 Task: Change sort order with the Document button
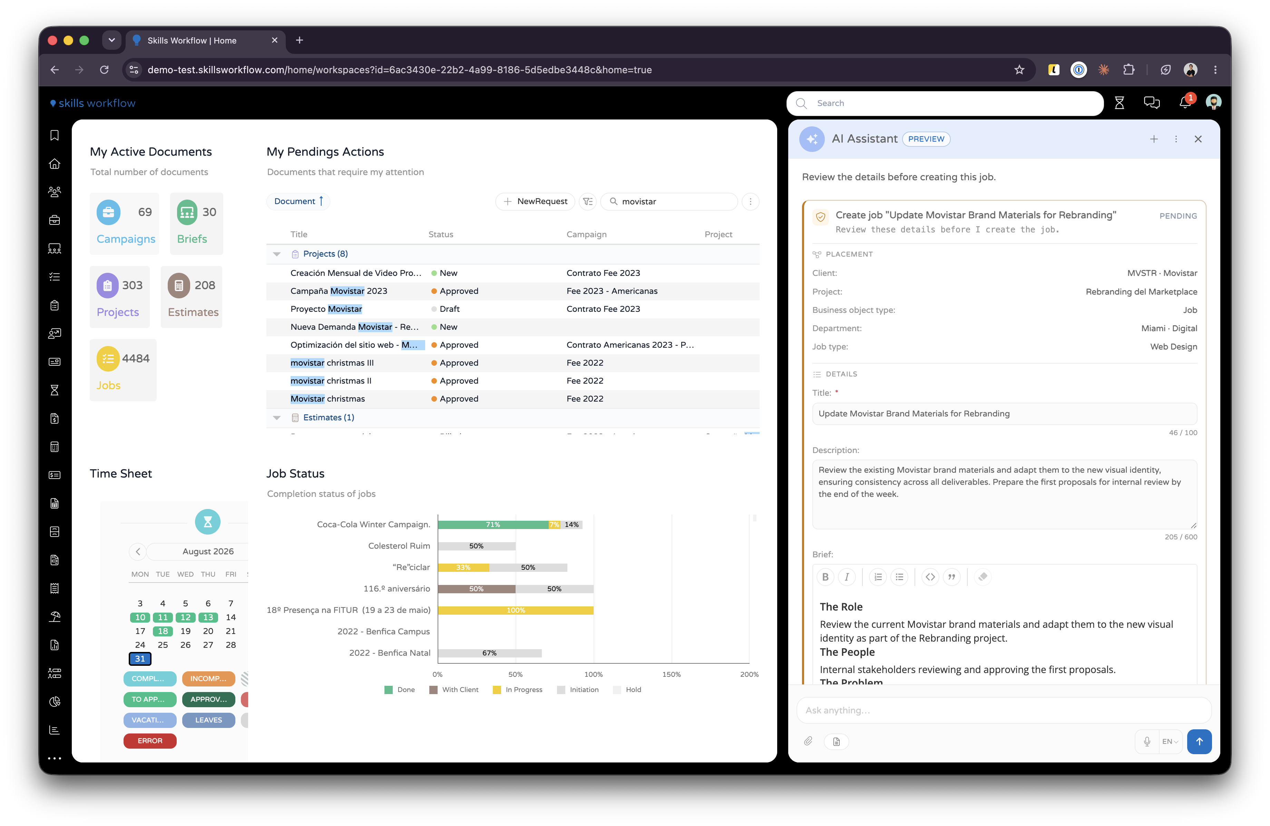click(x=298, y=201)
